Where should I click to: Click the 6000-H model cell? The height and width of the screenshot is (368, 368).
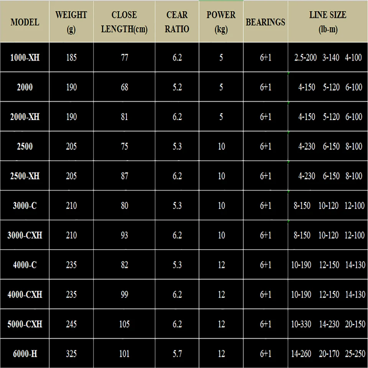click(x=25, y=354)
